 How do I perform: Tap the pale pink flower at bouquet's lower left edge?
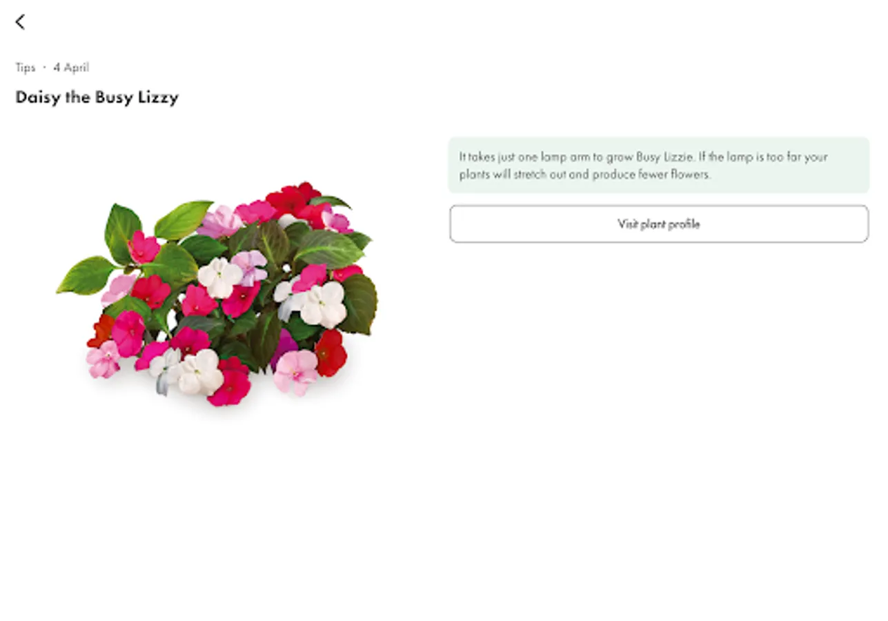[103, 359]
